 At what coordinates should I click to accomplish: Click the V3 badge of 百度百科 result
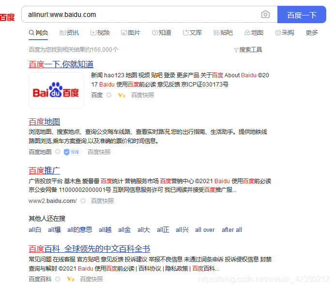coord(70,279)
